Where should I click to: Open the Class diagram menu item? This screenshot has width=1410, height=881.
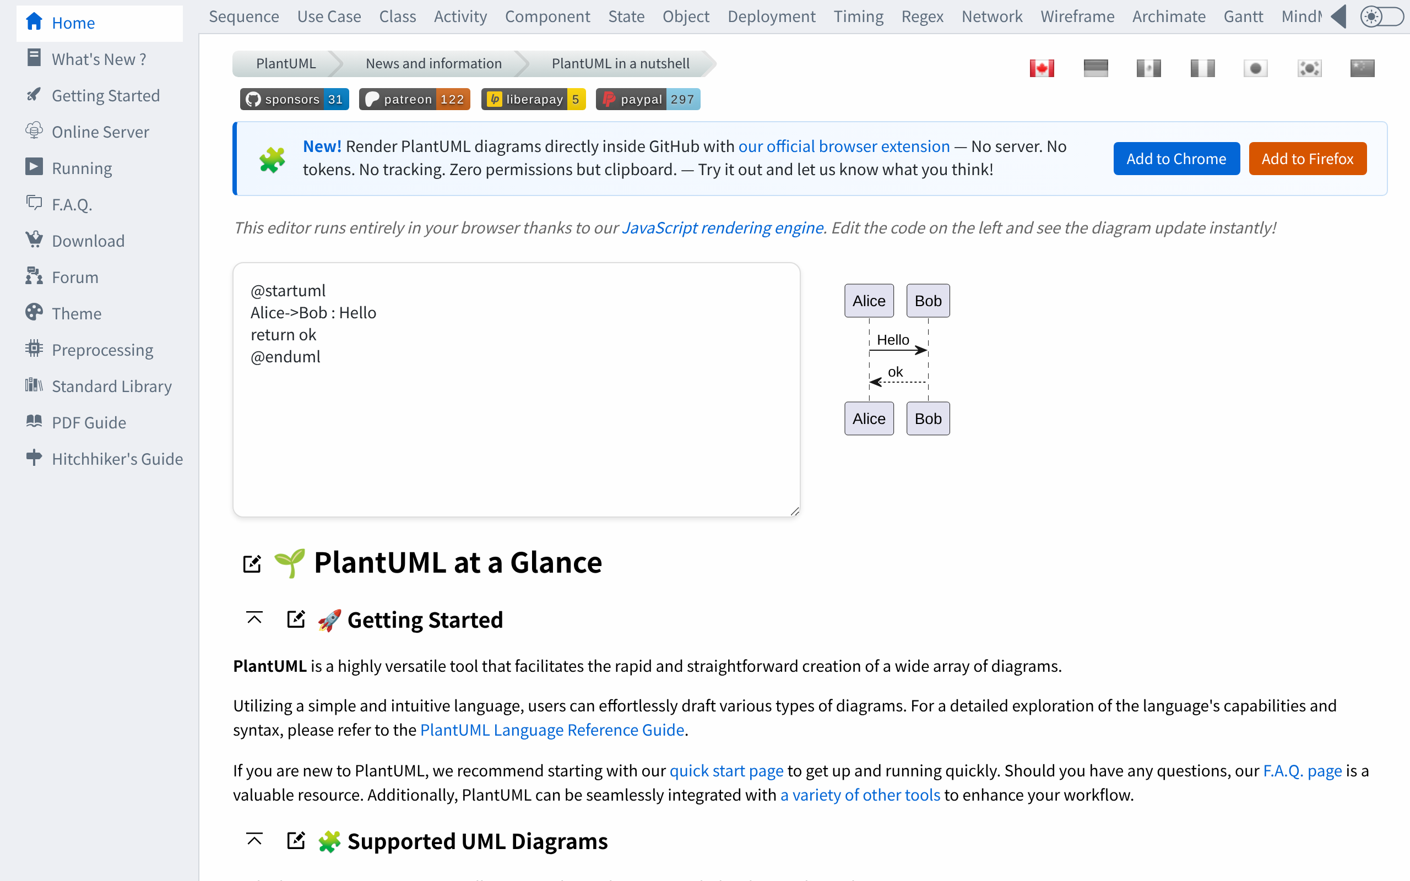pyautogui.click(x=397, y=17)
